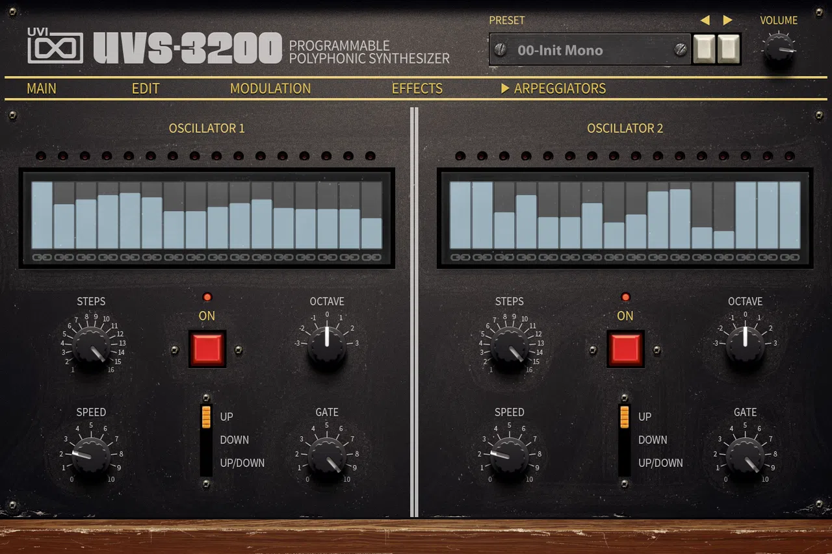The height and width of the screenshot is (554, 832).
Task: Click the master VOLUME knob
Action: click(778, 49)
